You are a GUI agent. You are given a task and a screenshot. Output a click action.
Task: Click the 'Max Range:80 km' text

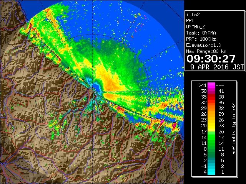(206, 51)
